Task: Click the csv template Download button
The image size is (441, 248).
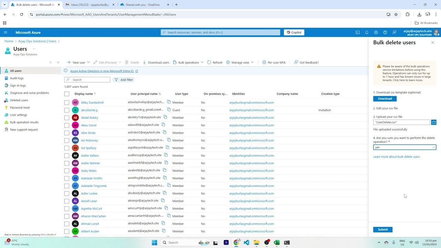Action: click(385, 99)
